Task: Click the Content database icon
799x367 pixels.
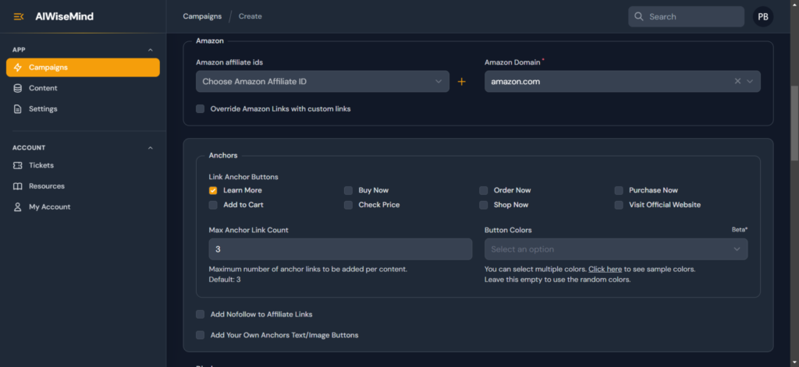Action: click(18, 88)
